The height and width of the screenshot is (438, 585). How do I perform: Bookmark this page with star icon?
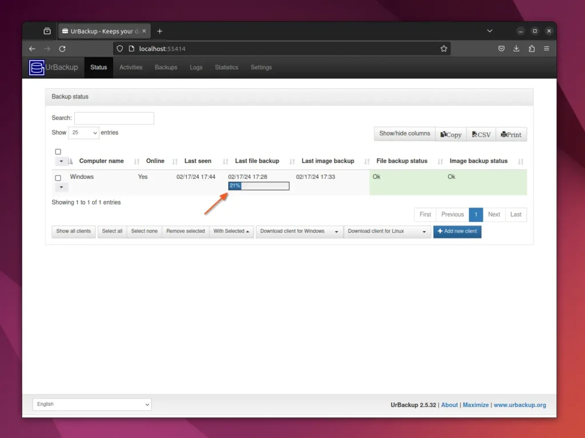tap(443, 49)
